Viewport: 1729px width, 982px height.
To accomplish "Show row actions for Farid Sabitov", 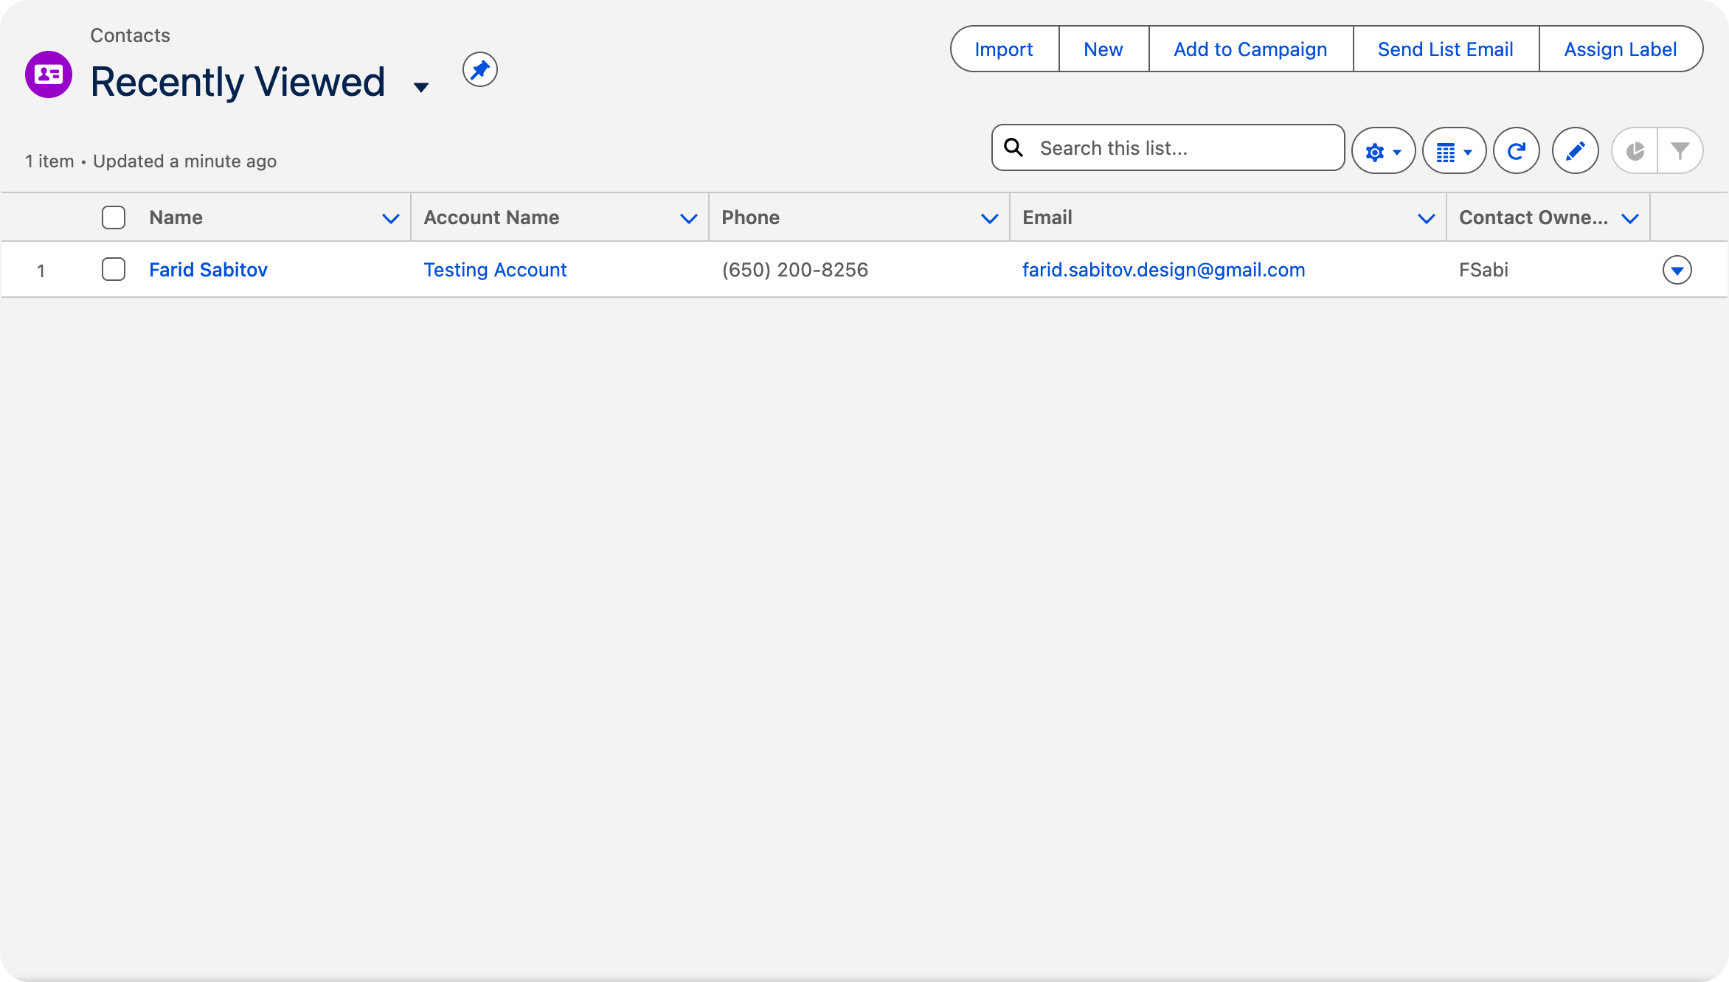I will click(x=1677, y=270).
